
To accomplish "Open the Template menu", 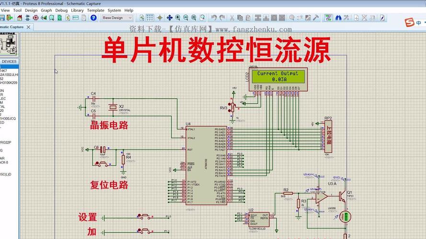I will [x=96, y=11].
